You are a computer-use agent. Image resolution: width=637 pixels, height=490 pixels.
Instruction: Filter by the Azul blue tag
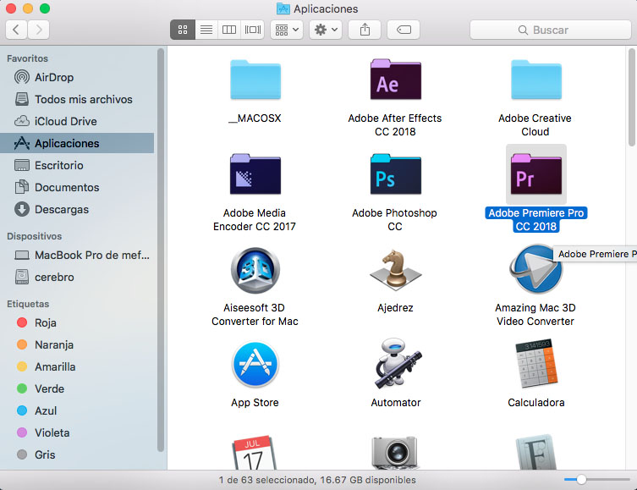coord(77,410)
